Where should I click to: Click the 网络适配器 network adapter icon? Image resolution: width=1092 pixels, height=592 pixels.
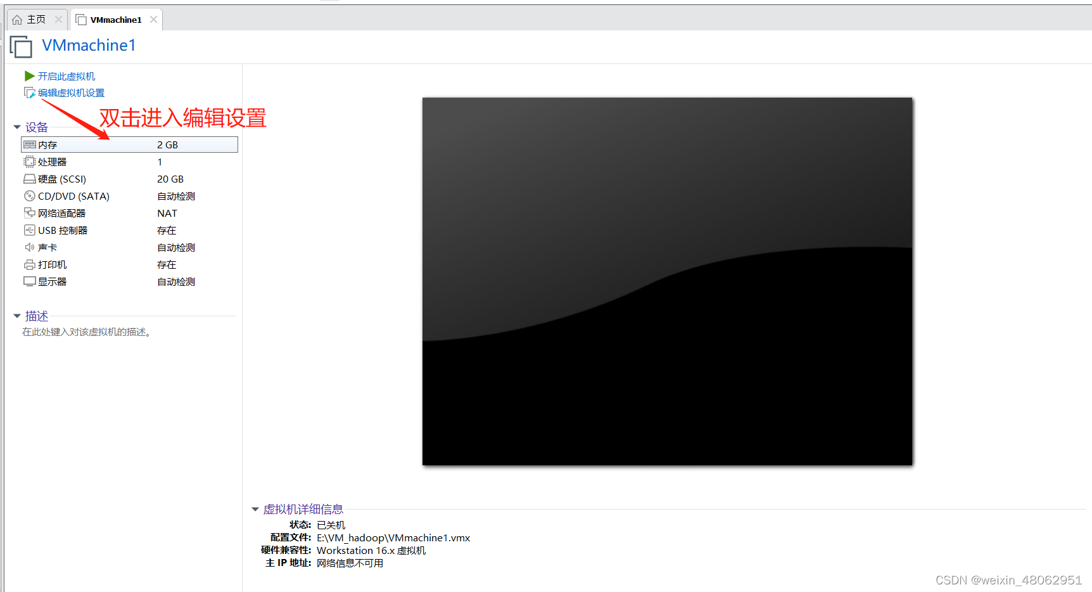[x=30, y=213]
